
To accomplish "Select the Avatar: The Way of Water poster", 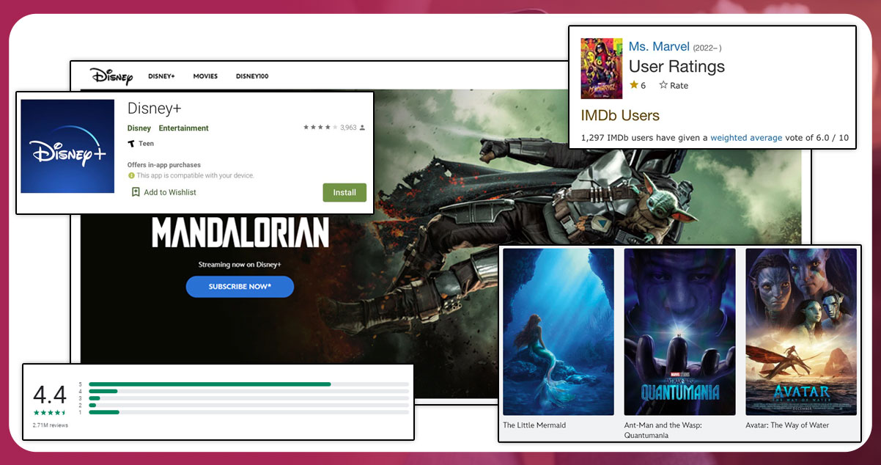I will (800, 332).
